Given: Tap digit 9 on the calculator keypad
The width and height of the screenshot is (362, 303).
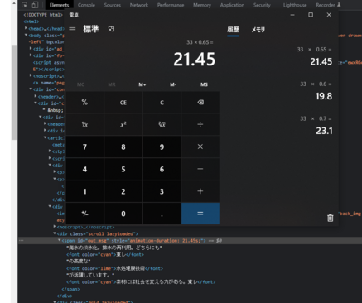Looking at the screenshot, I should click(162, 147).
